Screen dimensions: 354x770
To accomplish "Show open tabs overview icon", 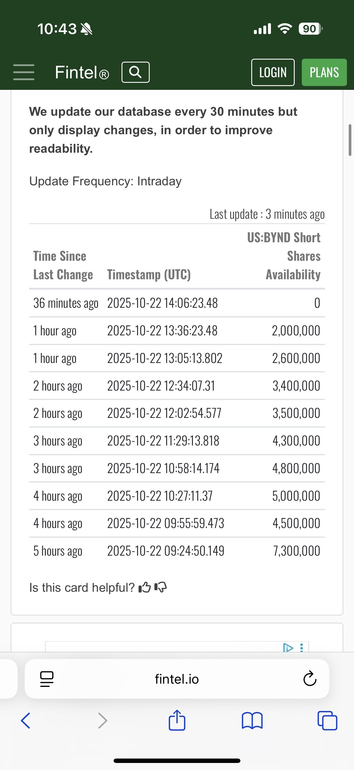I will click(x=327, y=720).
